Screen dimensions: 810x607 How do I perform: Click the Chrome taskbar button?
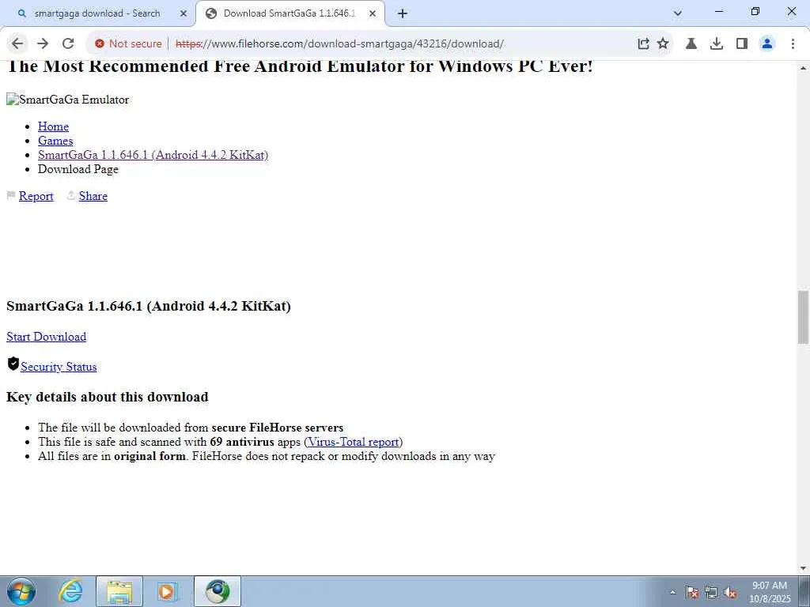coord(218,591)
